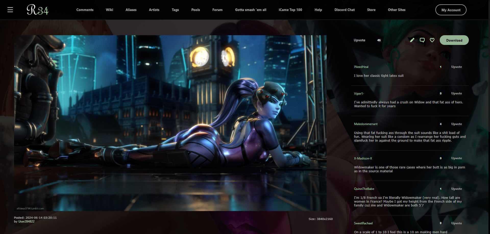Navigate to Artists

154,10
